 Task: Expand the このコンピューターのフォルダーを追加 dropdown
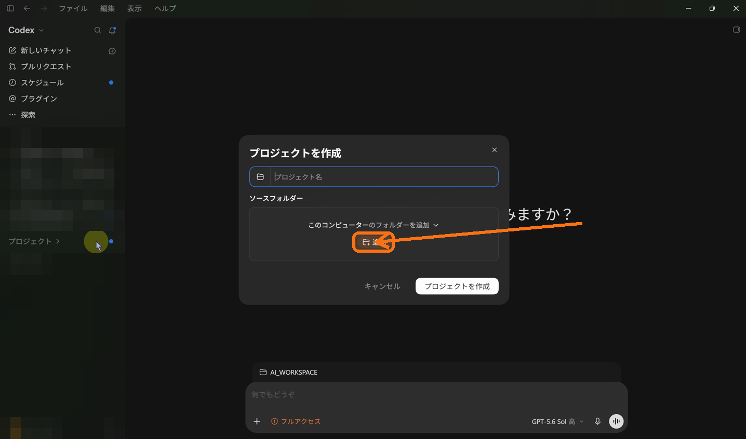tap(374, 225)
